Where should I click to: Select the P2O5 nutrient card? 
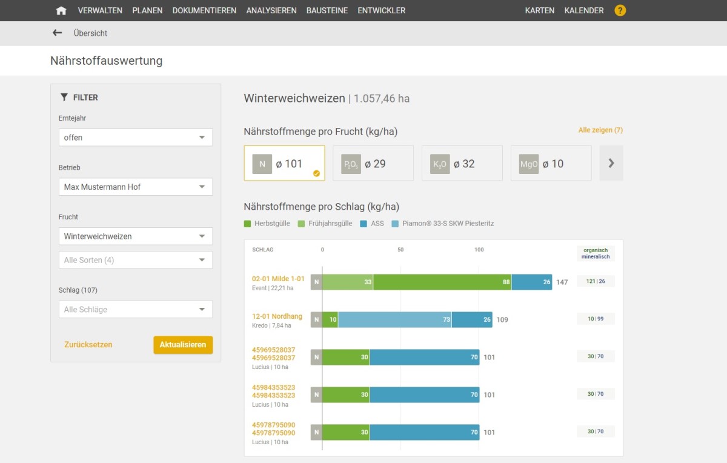[373, 163]
